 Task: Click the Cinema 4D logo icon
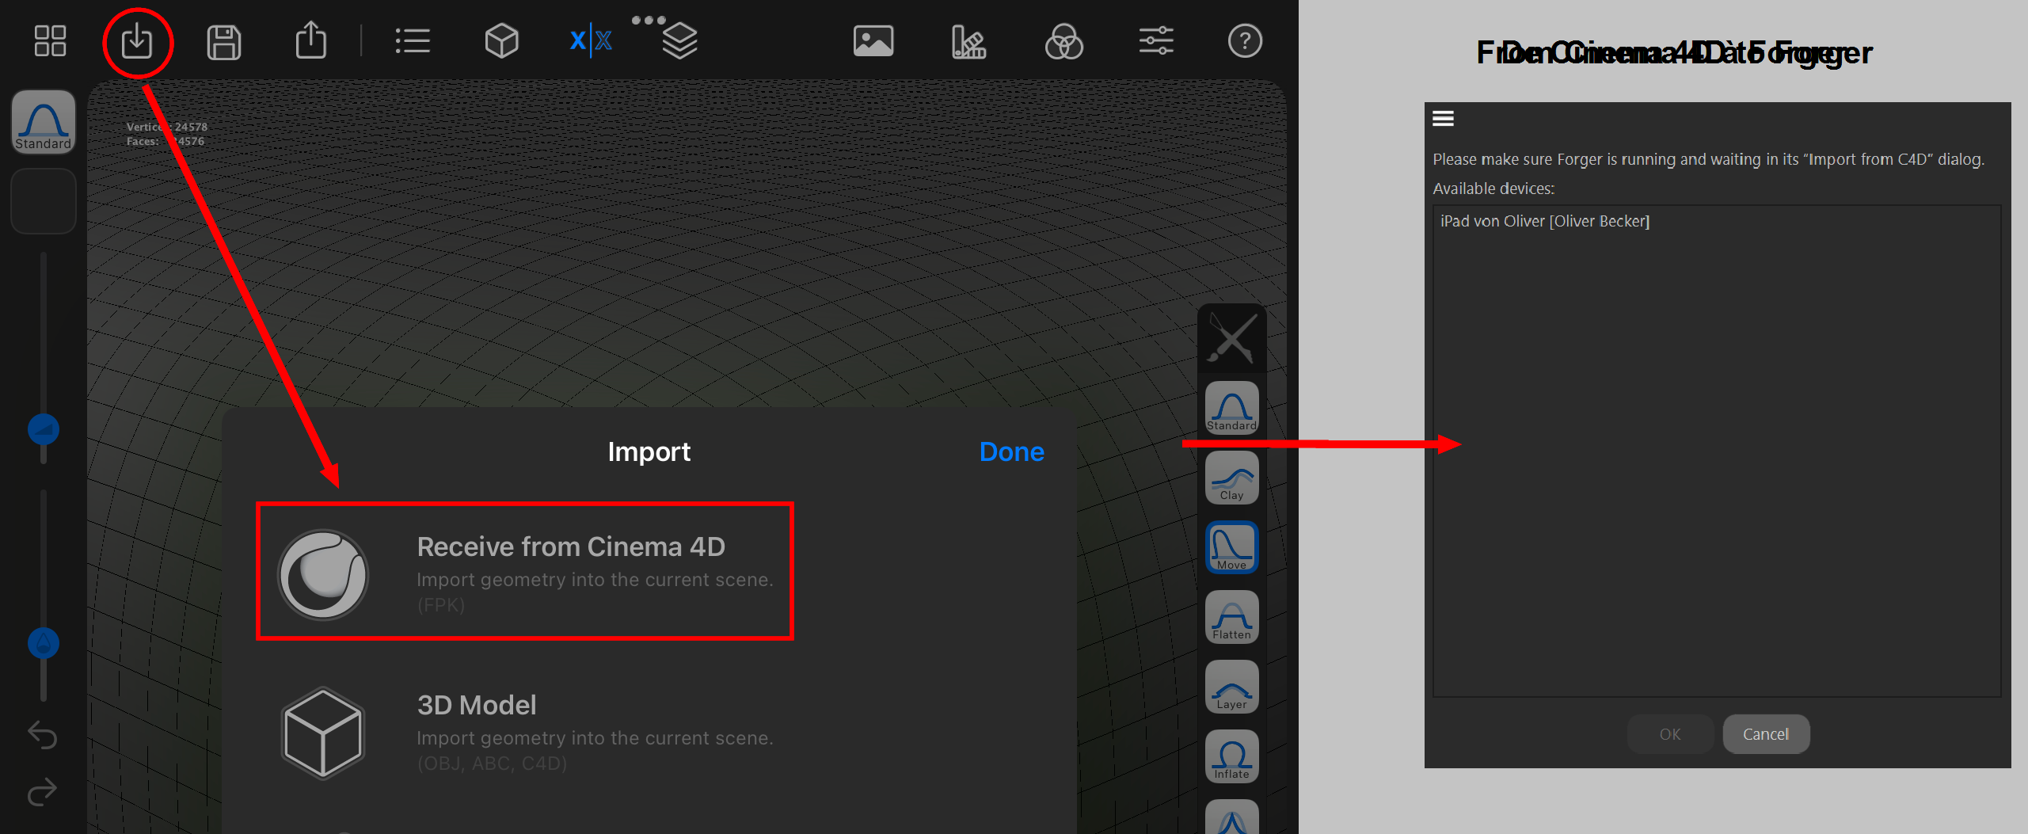tap(323, 574)
